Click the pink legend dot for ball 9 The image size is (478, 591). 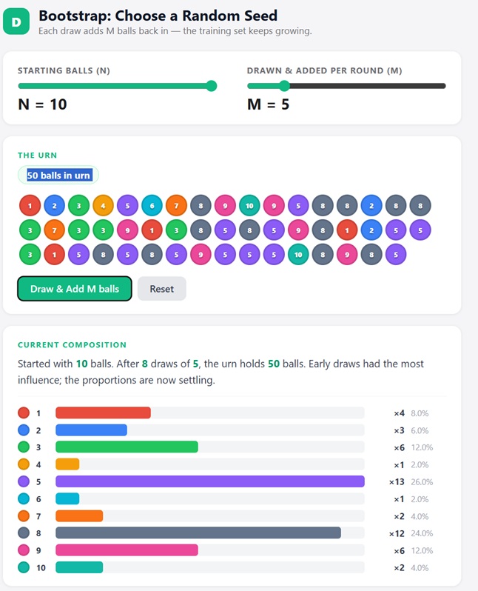point(24,550)
